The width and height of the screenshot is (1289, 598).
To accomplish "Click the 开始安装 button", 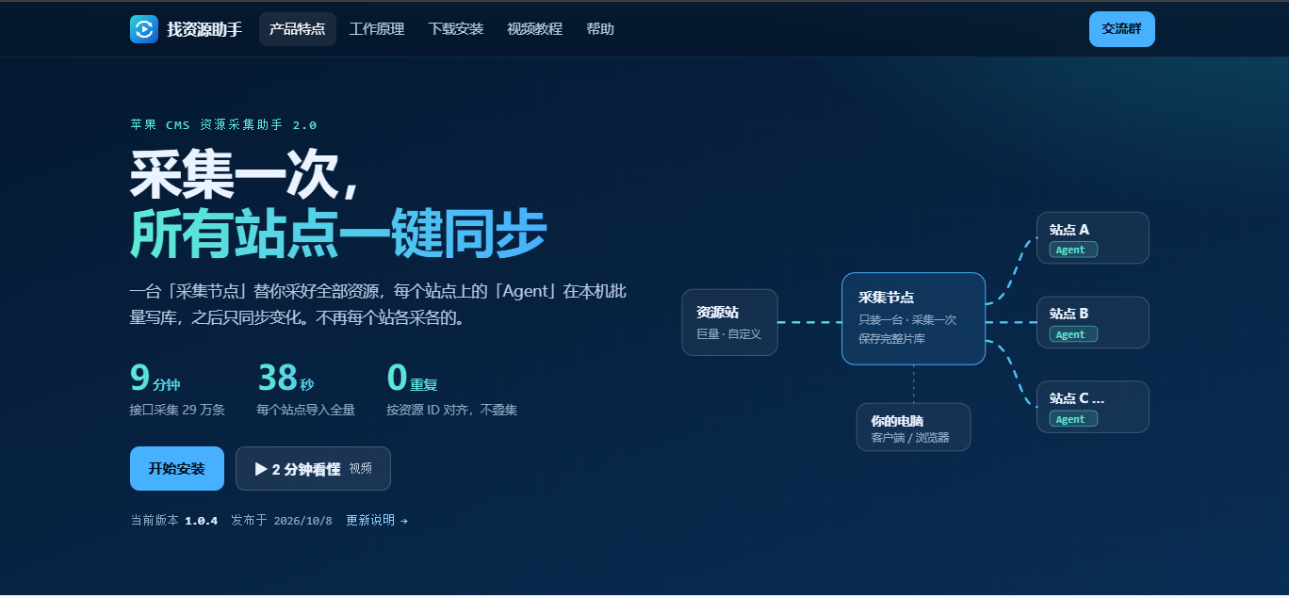I will (177, 468).
